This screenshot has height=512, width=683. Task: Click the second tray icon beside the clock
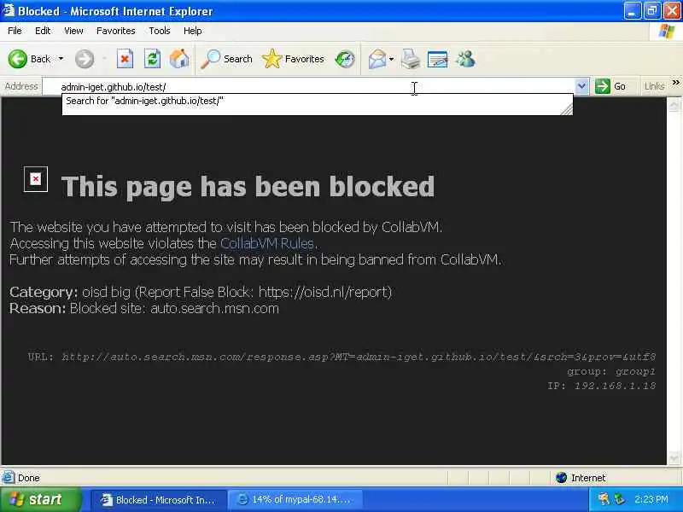coord(619,499)
